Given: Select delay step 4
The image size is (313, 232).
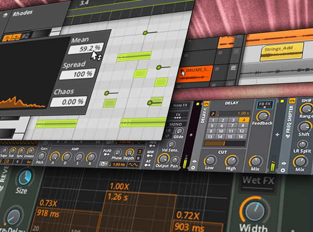Looking at the screenshot, I should pos(244,120).
